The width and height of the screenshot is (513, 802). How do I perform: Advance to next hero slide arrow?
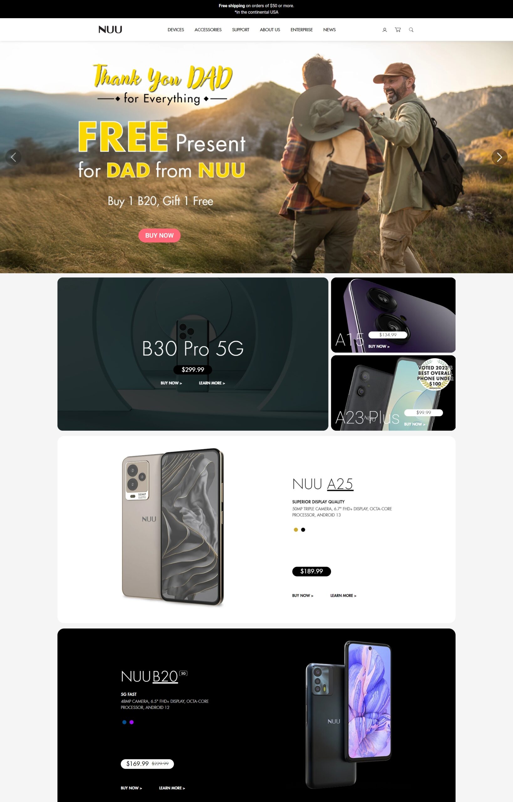(499, 157)
